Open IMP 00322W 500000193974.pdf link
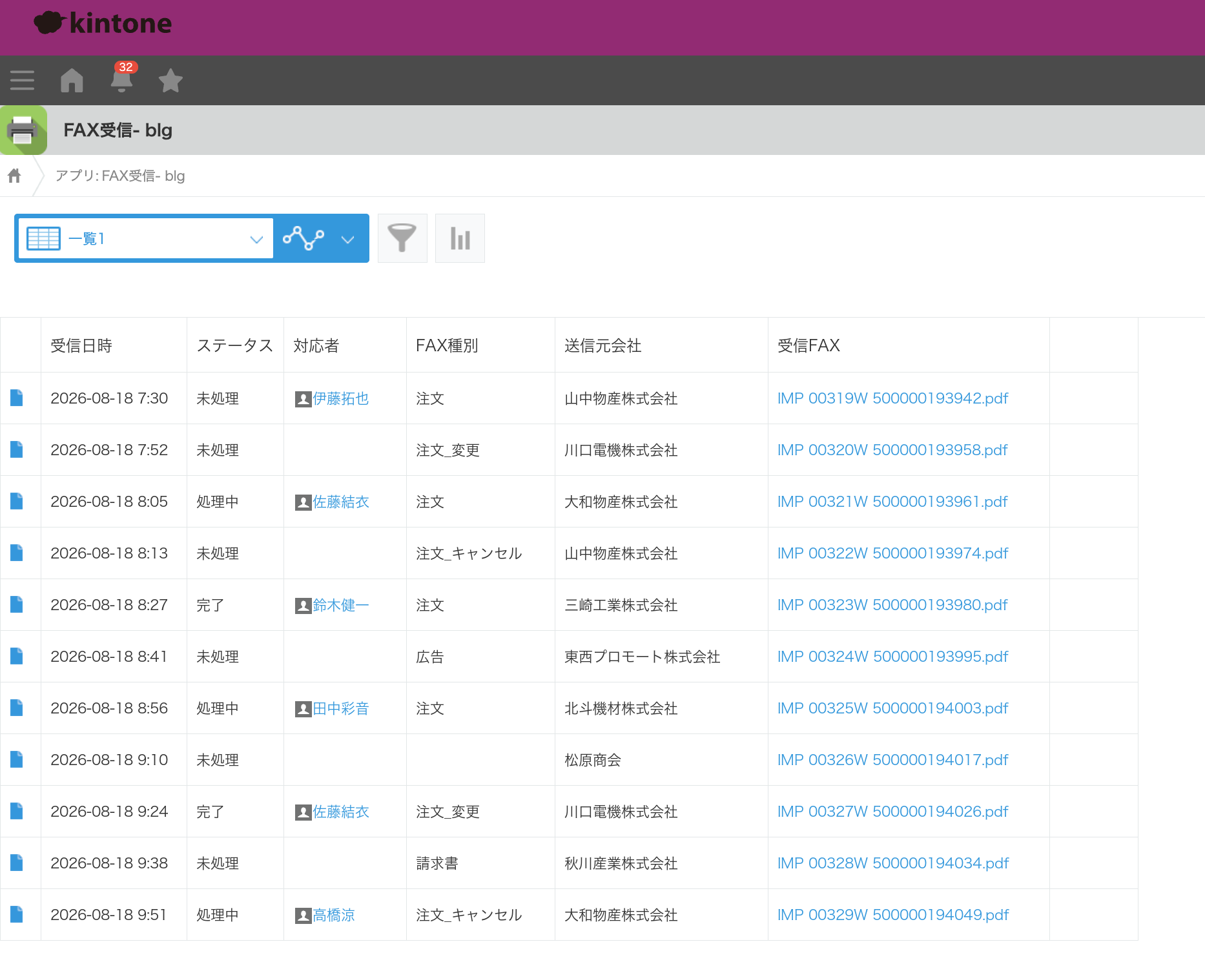Viewport: 1205px width, 973px height. tap(892, 553)
